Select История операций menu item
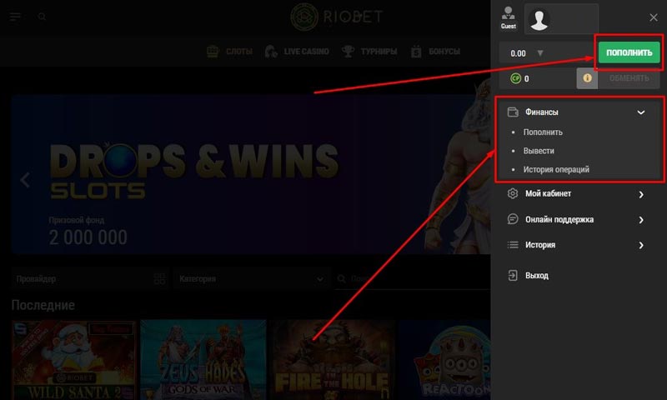The image size is (667, 400). [x=556, y=169]
